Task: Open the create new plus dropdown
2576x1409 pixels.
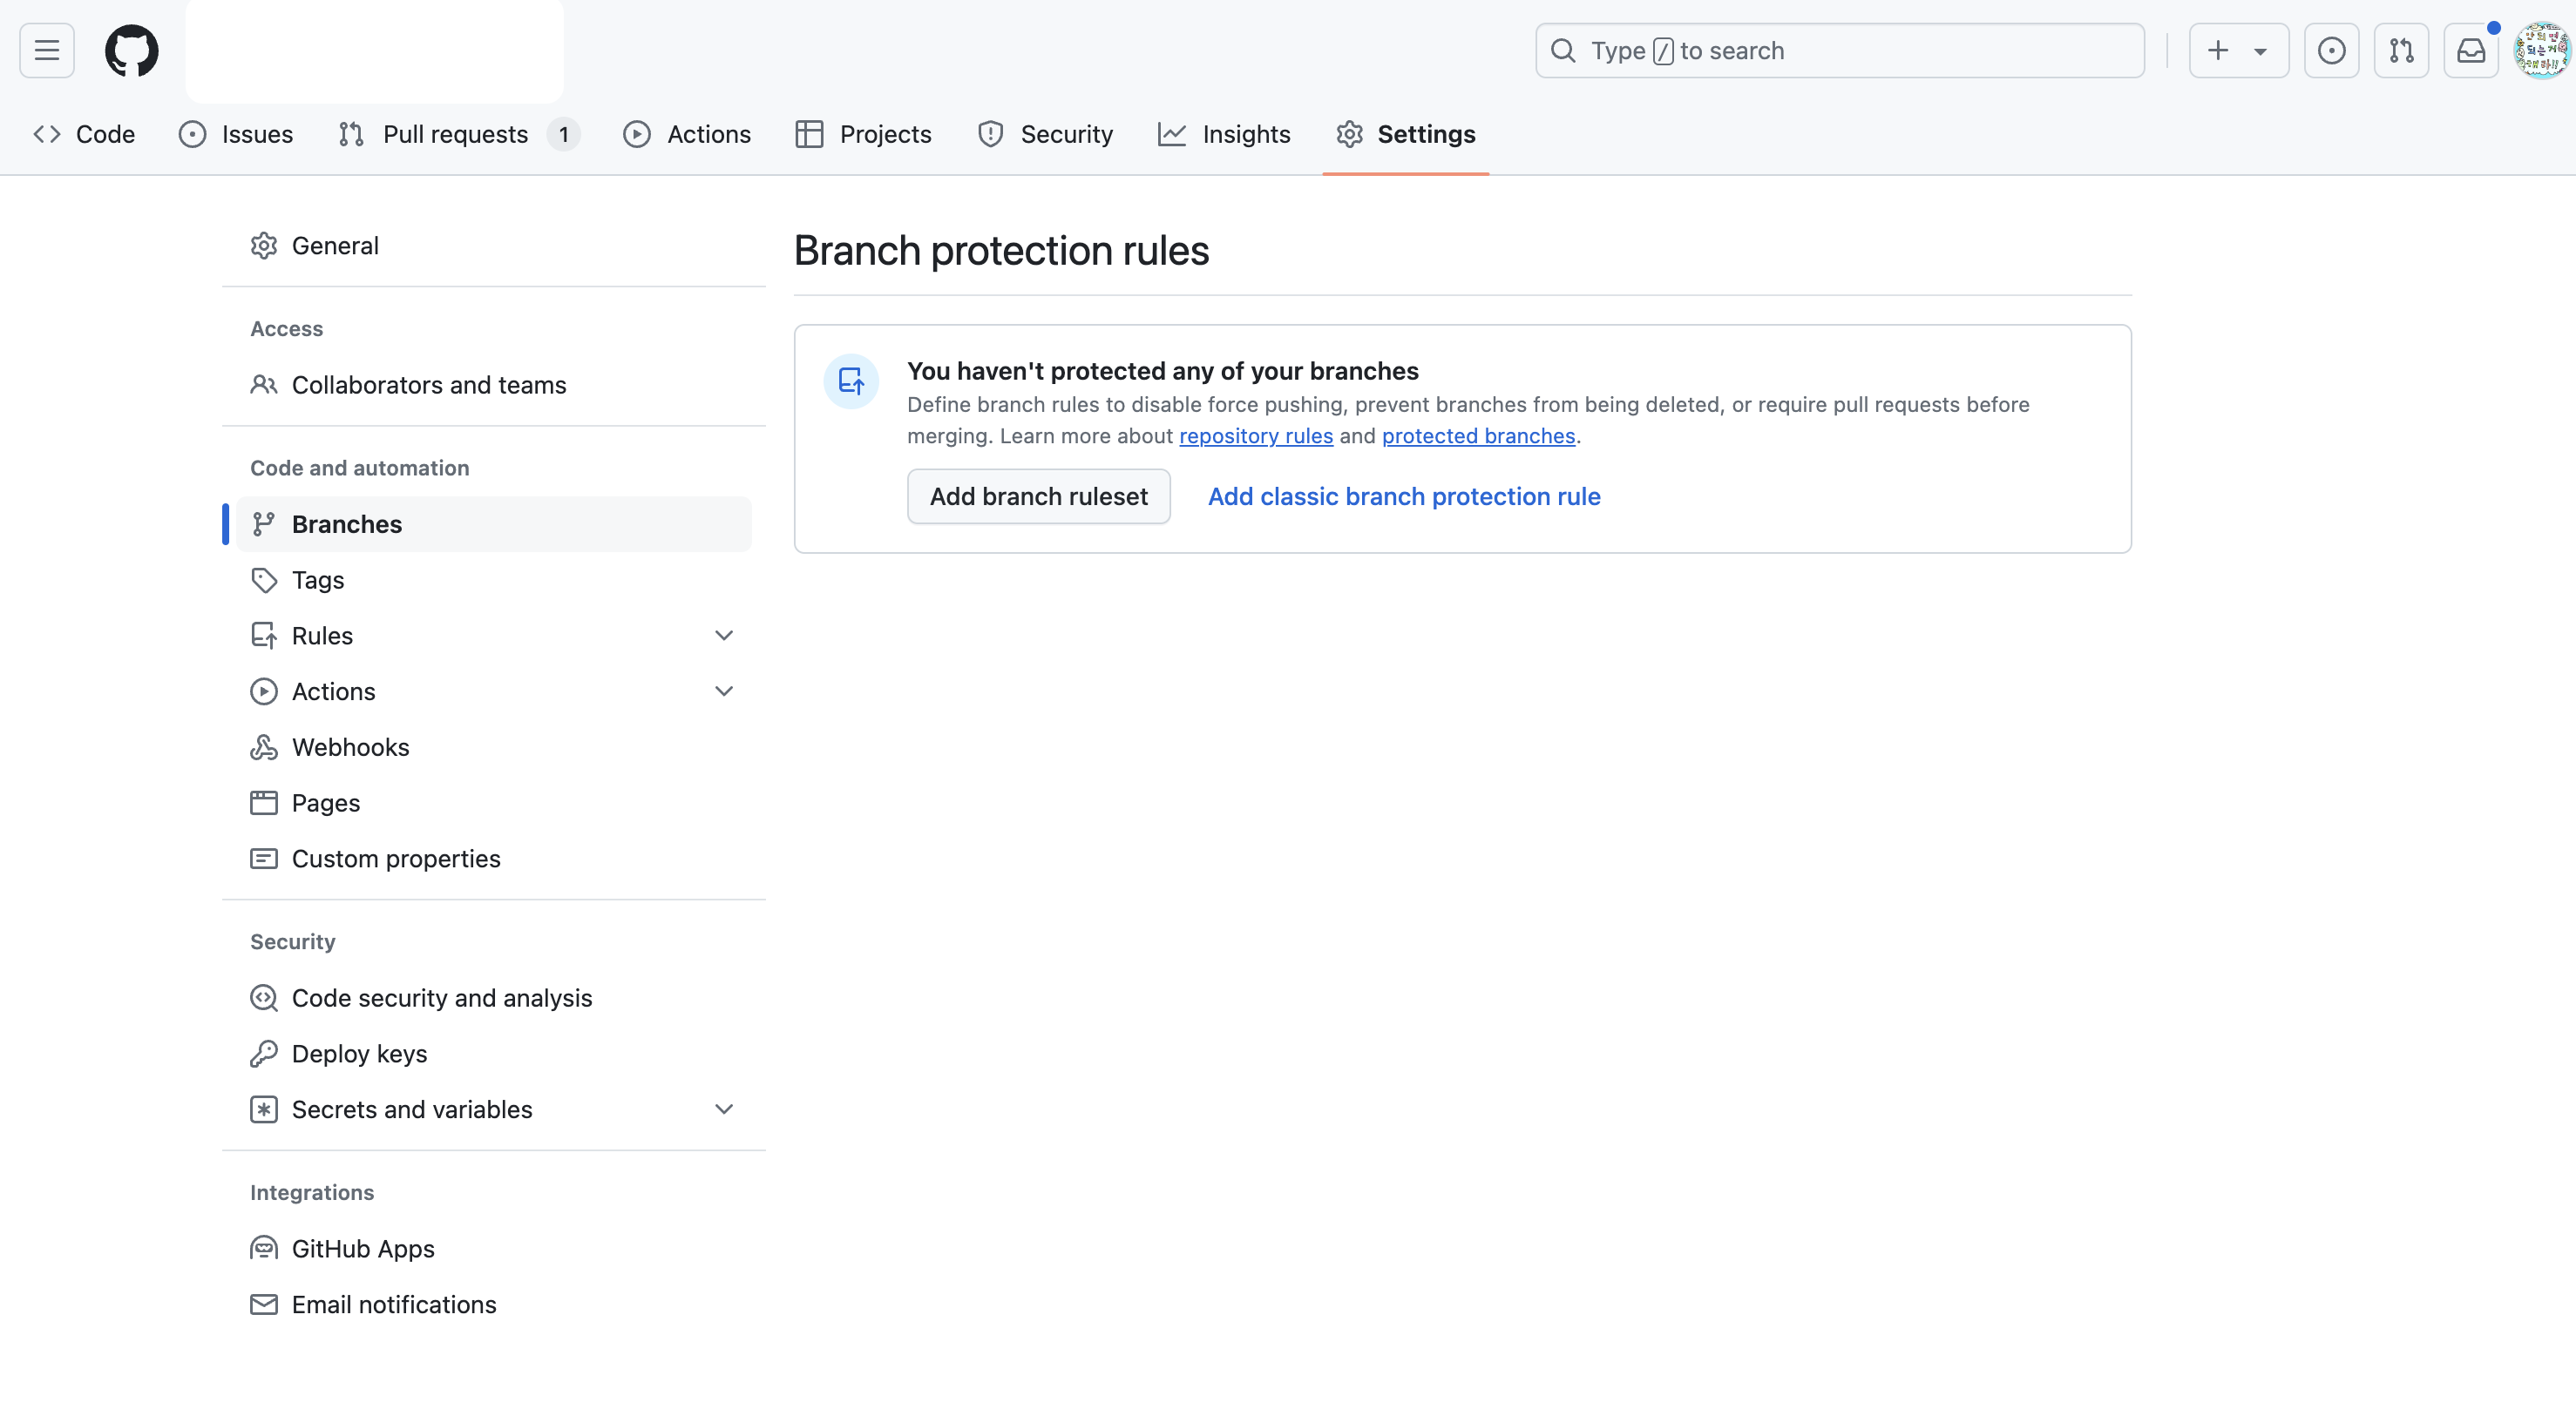Action: (x=2238, y=50)
